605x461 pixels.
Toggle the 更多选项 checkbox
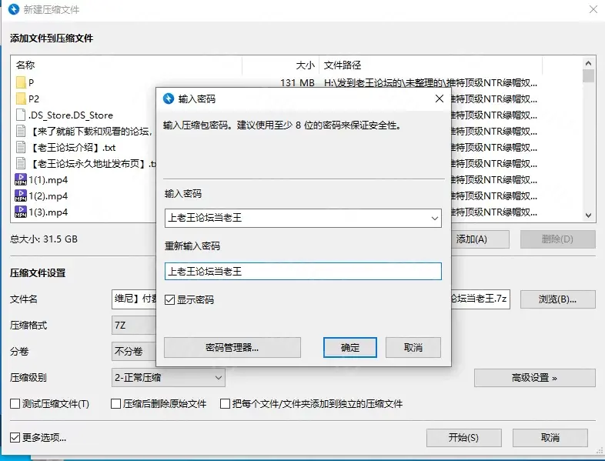point(15,437)
